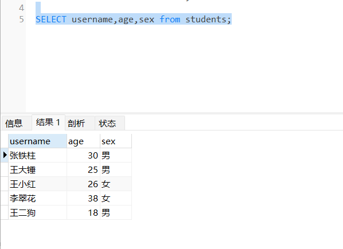This screenshot has height=249, width=343.
Task: Click sex cell 男 in 王大锤 row
Action: point(116,169)
